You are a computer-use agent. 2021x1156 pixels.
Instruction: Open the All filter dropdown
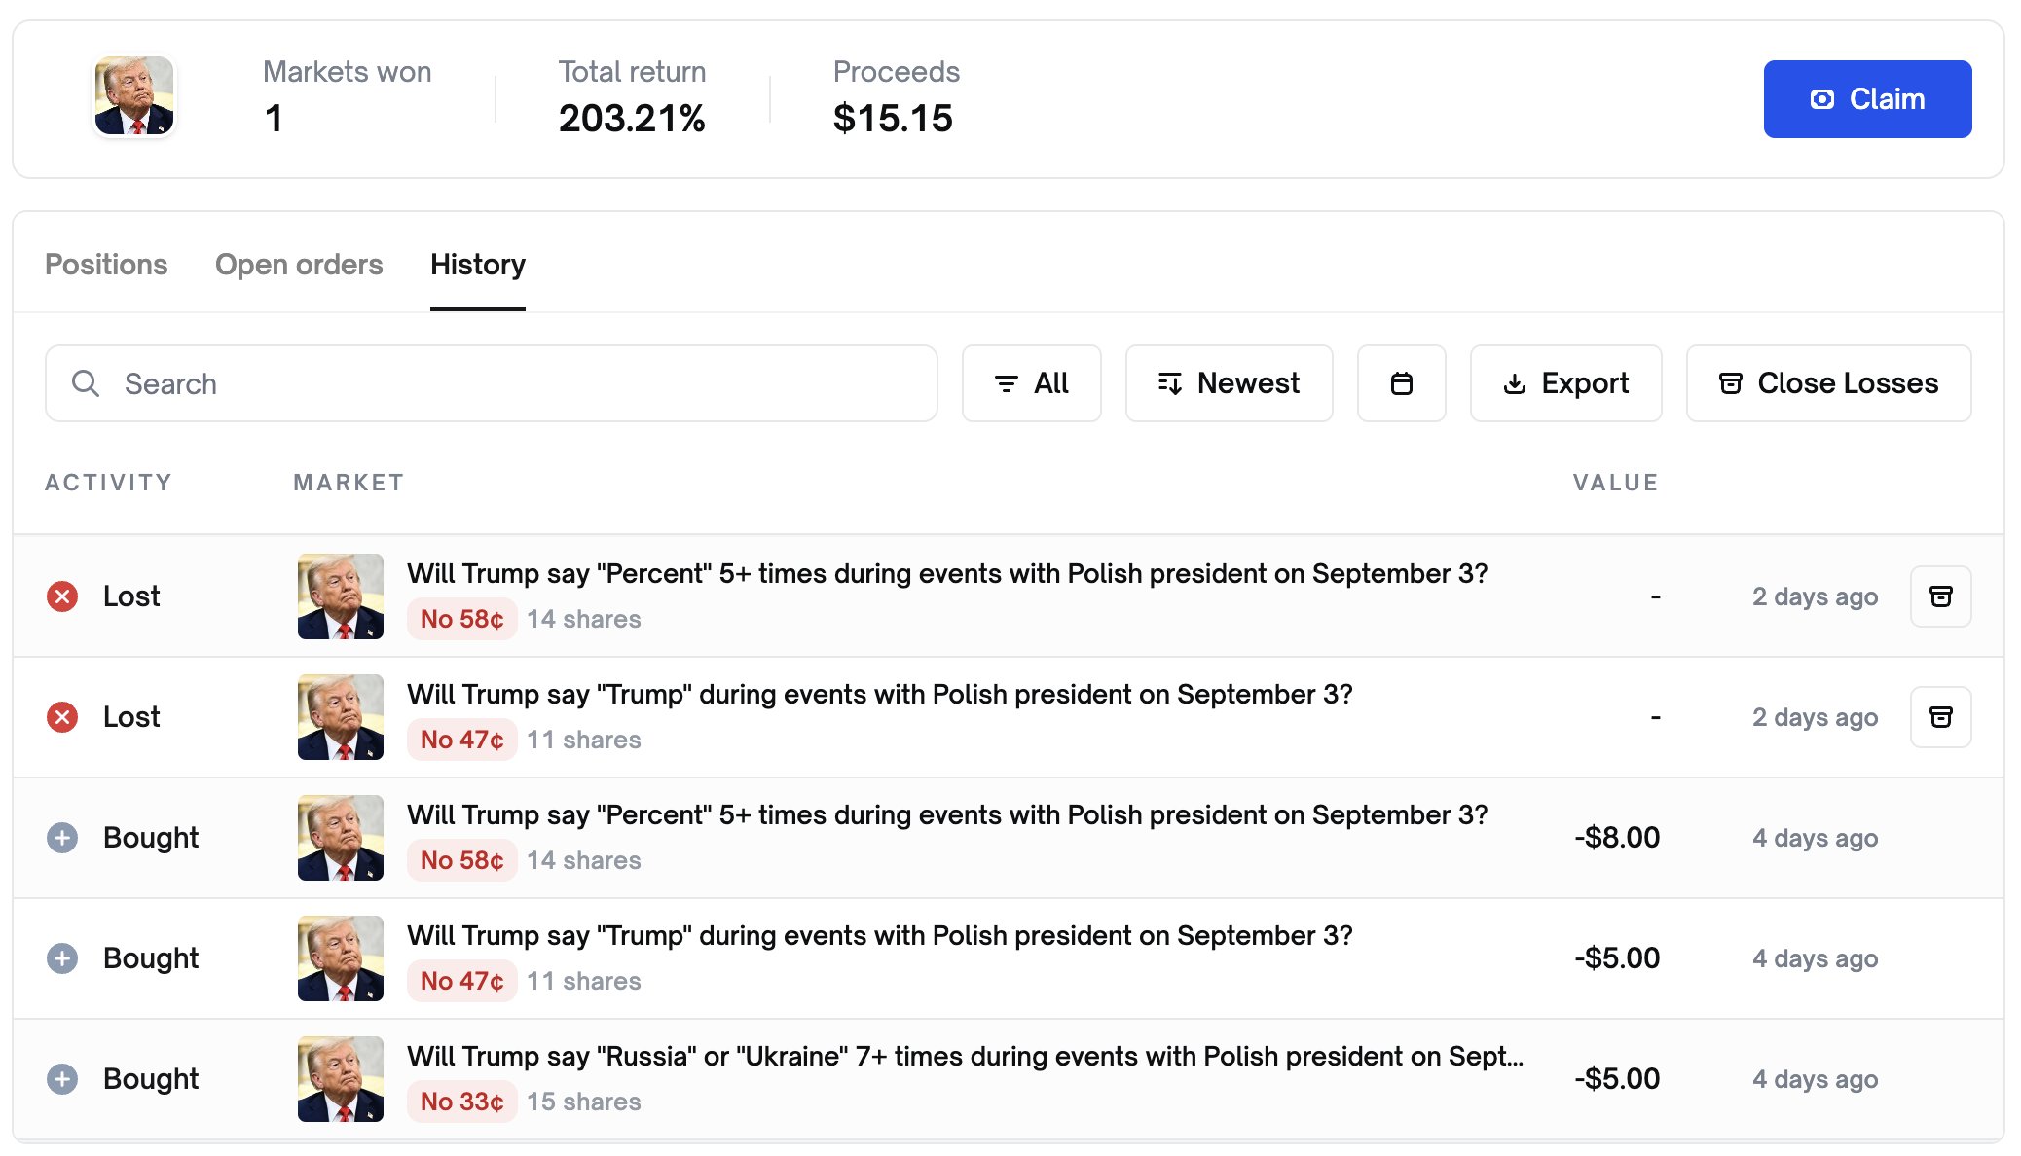(x=1031, y=383)
